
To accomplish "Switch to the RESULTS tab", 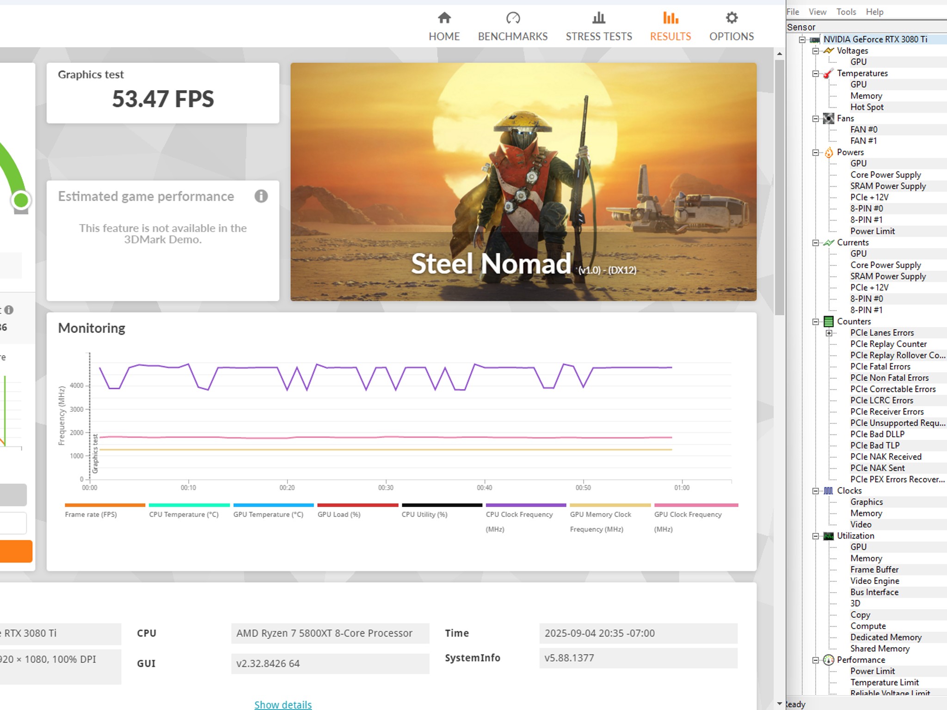I will [670, 27].
